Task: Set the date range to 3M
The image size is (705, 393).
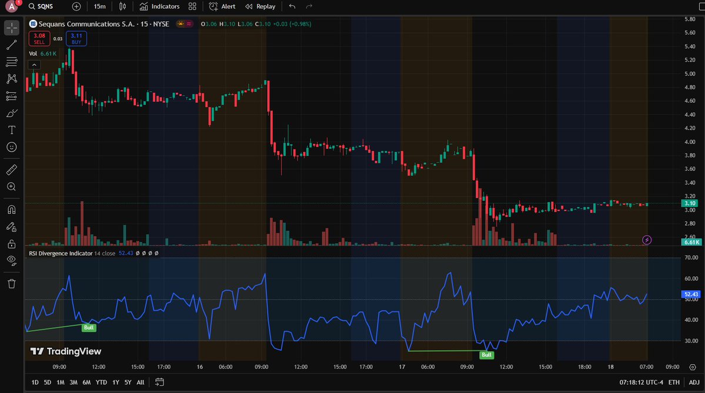Action: [x=73, y=382]
